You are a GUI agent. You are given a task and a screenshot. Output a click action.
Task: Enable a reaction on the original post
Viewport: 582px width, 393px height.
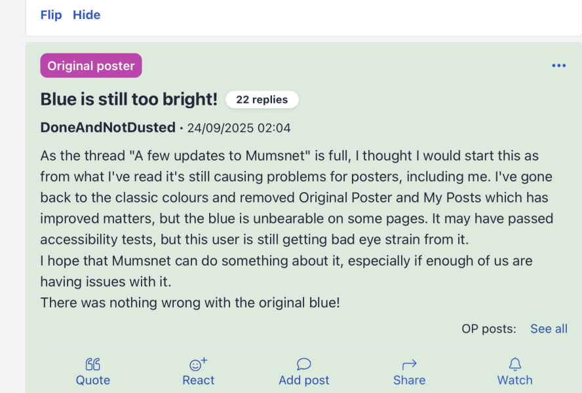[198, 371]
